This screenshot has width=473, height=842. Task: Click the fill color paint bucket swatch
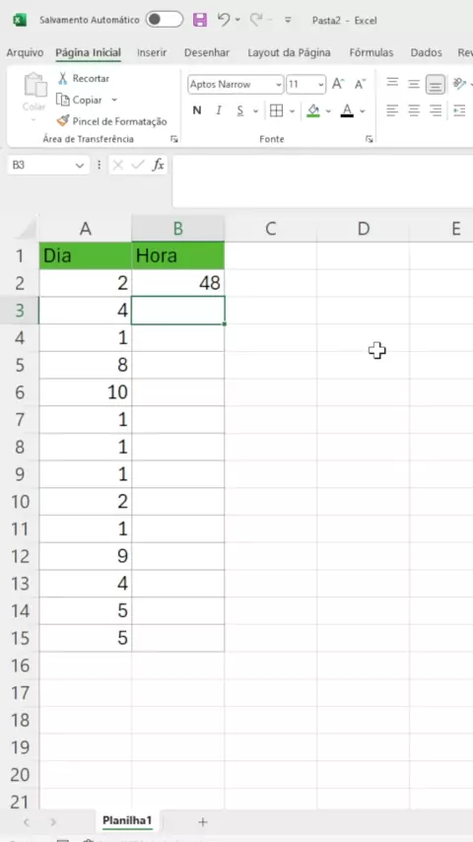(x=313, y=110)
